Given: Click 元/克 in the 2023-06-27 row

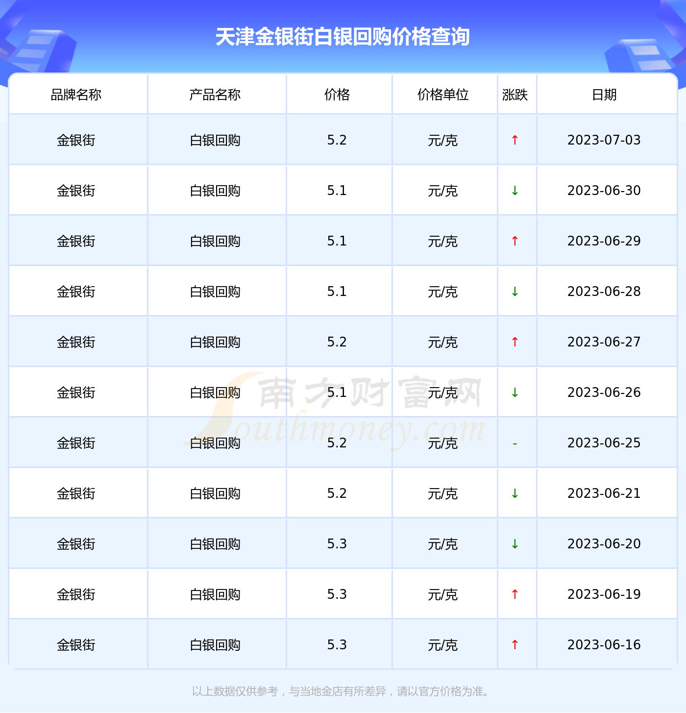Looking at the screenshot, I should point(443,342).
